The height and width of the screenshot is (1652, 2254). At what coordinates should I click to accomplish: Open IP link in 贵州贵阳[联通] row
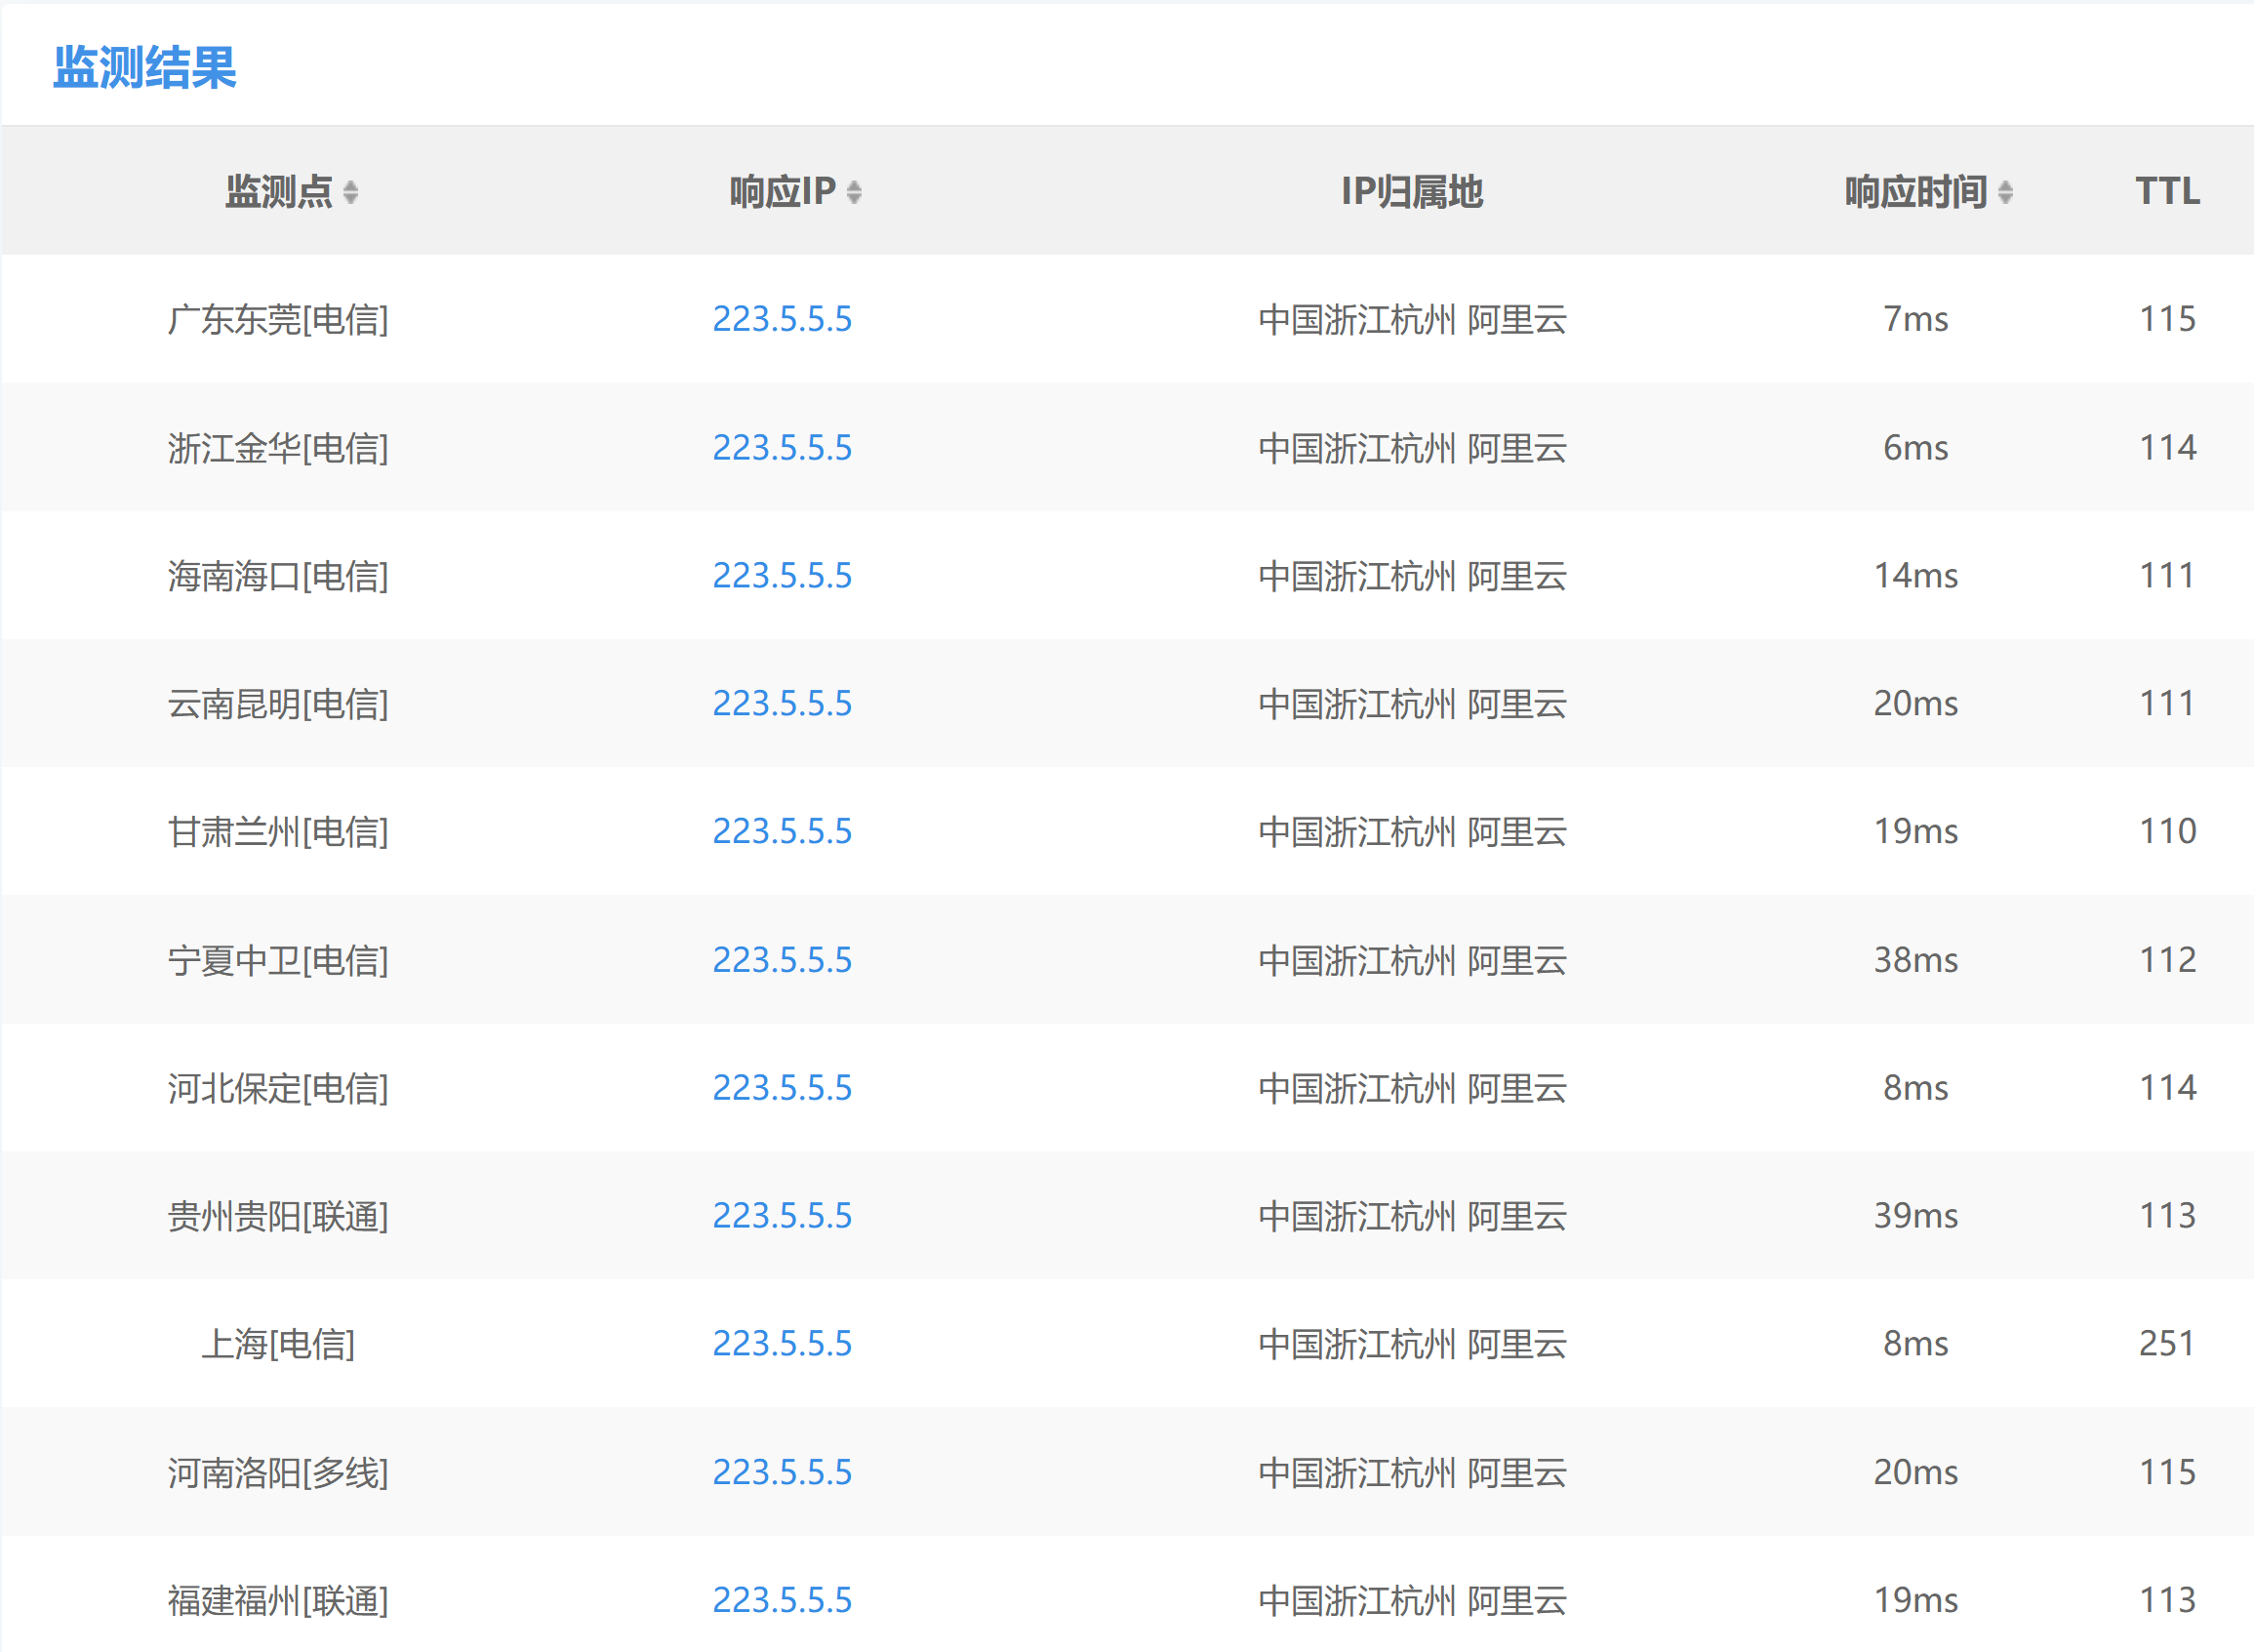coord(781,1216)
